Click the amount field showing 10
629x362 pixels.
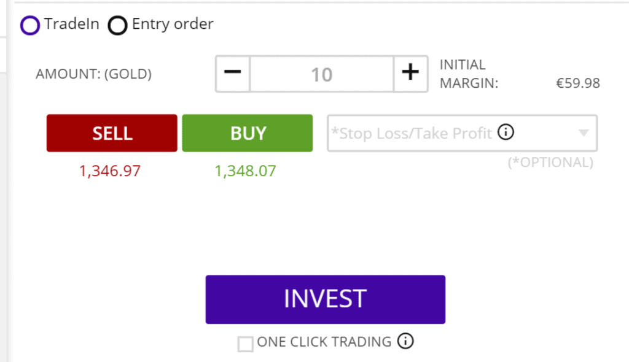click(x=322, y=74)
